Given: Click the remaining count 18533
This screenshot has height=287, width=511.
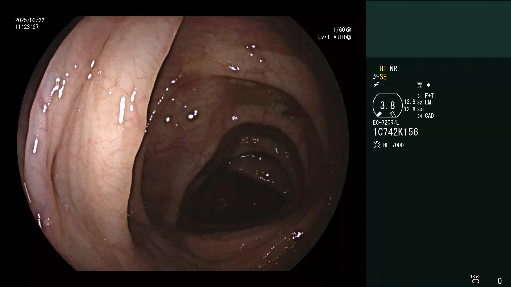Looking at the screenshot, I should pyautogui.click(x=476, y=277).
